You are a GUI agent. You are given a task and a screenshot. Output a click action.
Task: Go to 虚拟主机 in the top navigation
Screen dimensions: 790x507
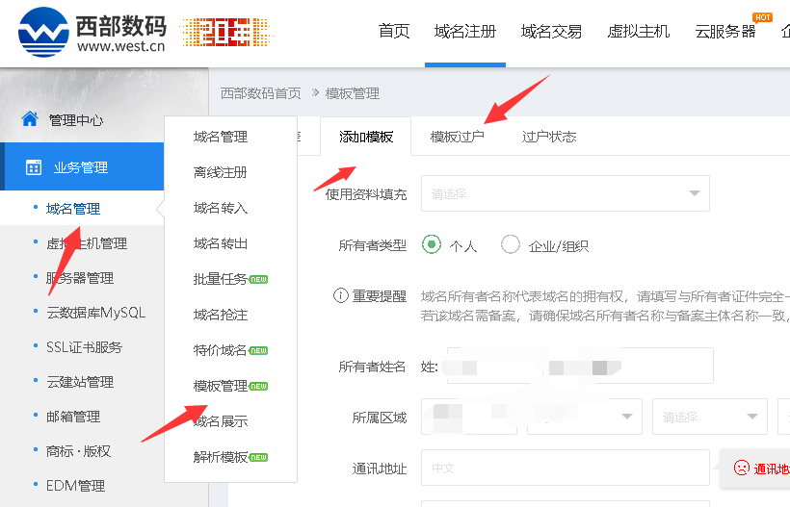(x=638, y=31)
